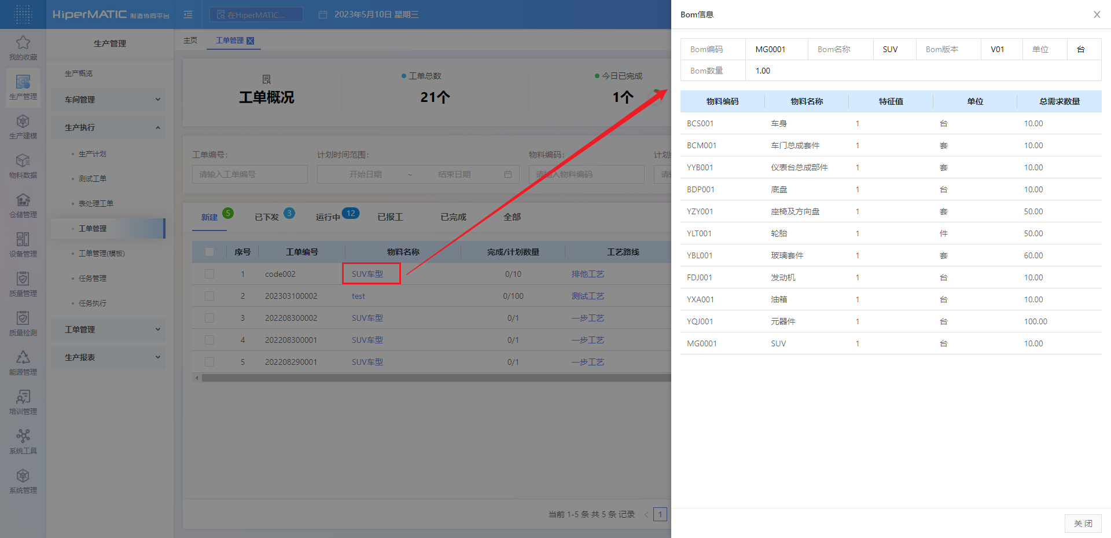1111x538 pixels.
Task: Open 任务执行 submenu item
Action: pos(93,303)
